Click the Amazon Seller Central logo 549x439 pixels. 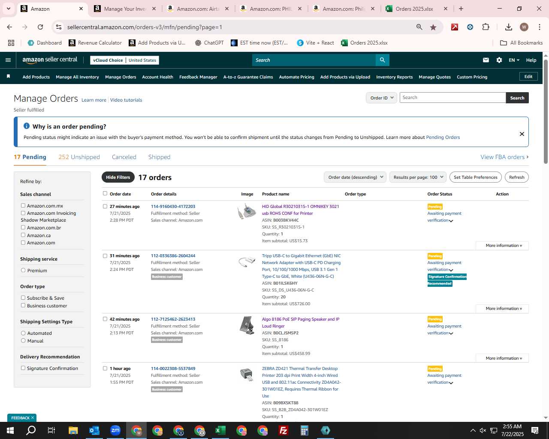50,60
